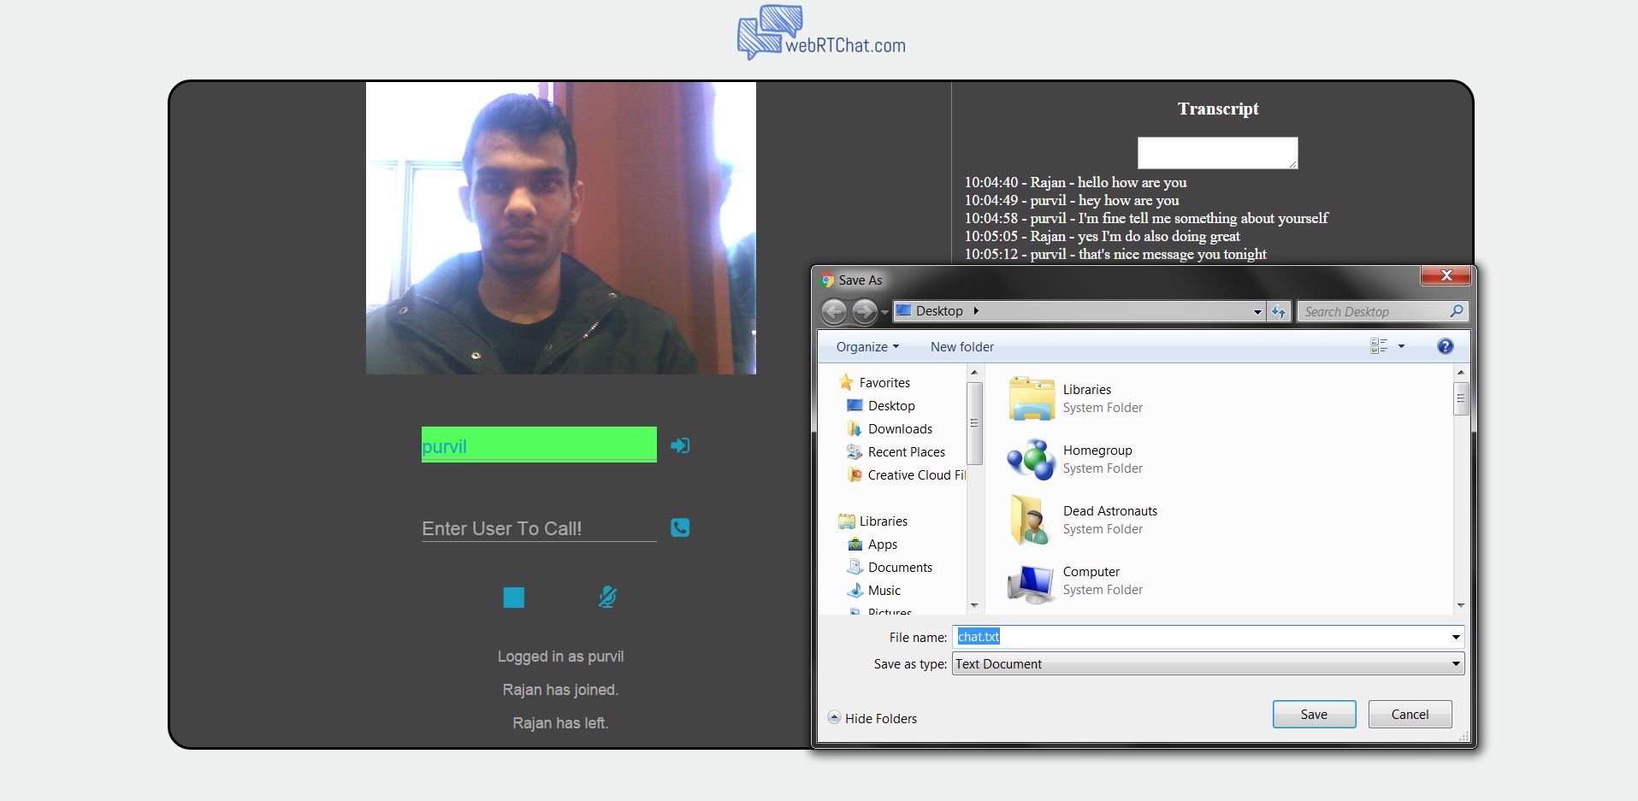
Task: Select Documents library in navigation pane
Action: (900, 568)
